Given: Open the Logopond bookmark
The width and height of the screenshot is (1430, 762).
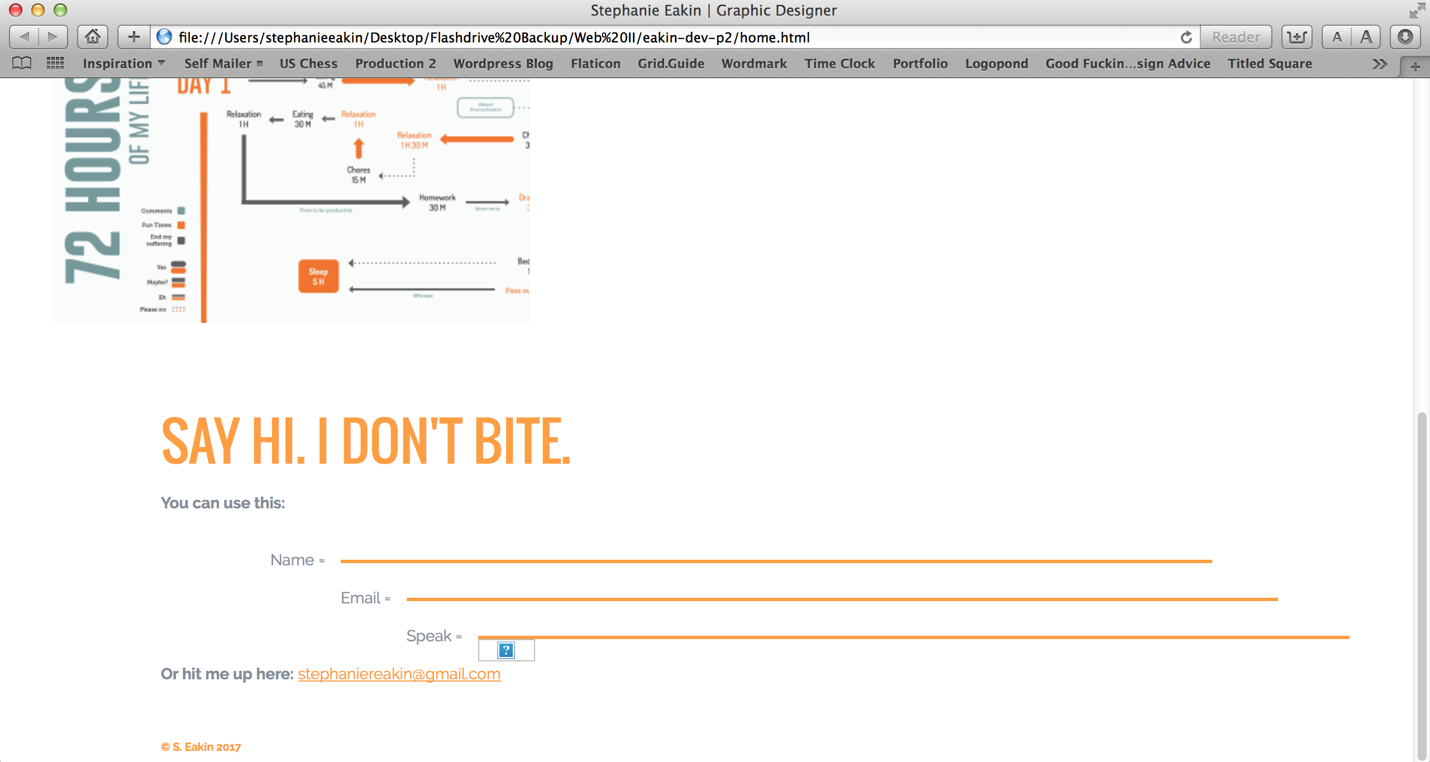Looking at the screenshot, I should (x=996, y=63).
